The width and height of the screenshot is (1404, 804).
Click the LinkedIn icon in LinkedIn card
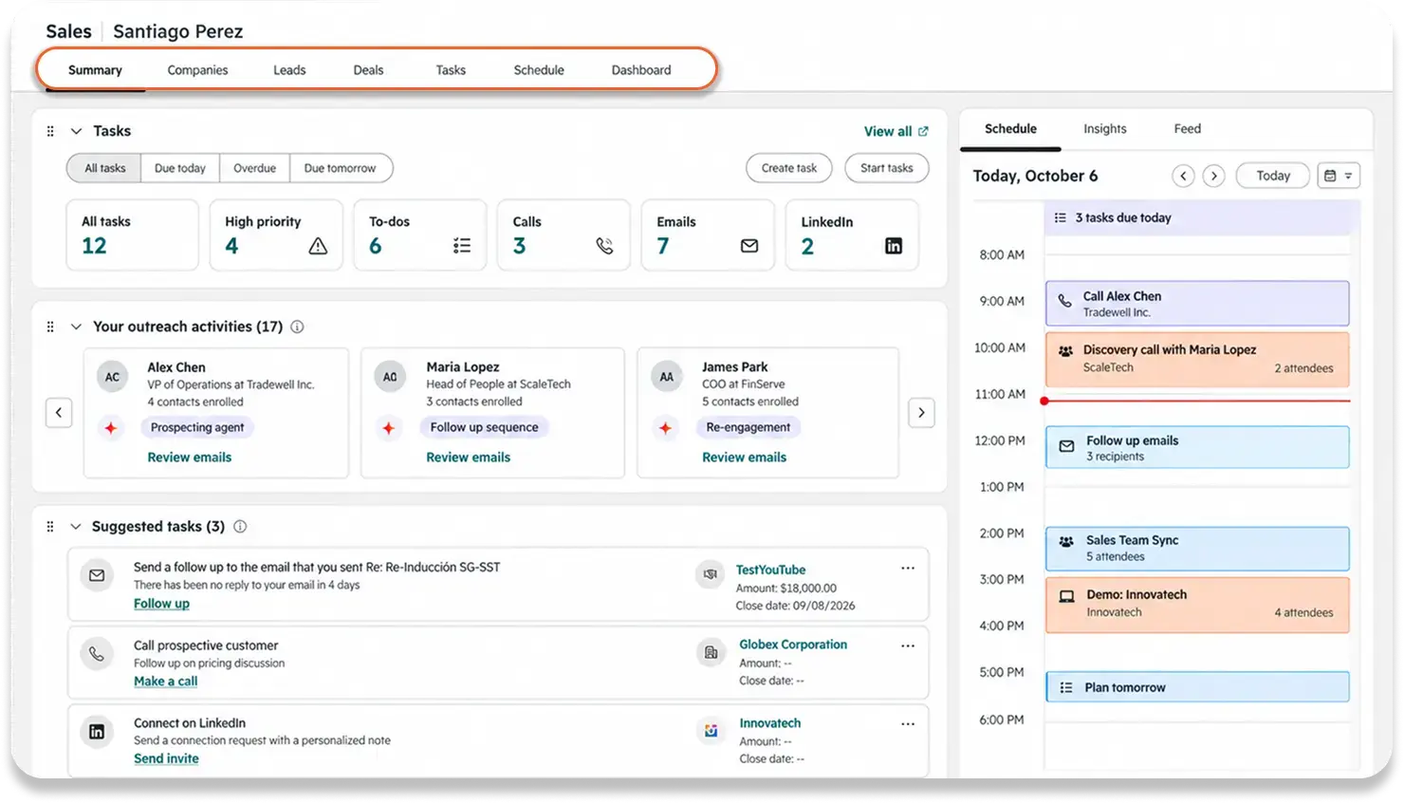pyautogui.click(x=894, y=246)
